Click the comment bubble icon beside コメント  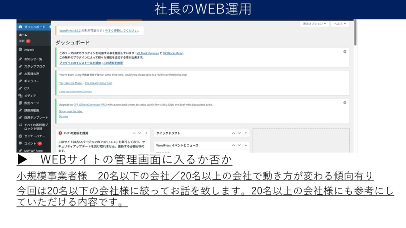pos(20,143)
